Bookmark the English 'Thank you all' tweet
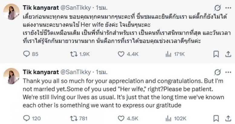The image size is (235, 124). click(x=216, y=118)
